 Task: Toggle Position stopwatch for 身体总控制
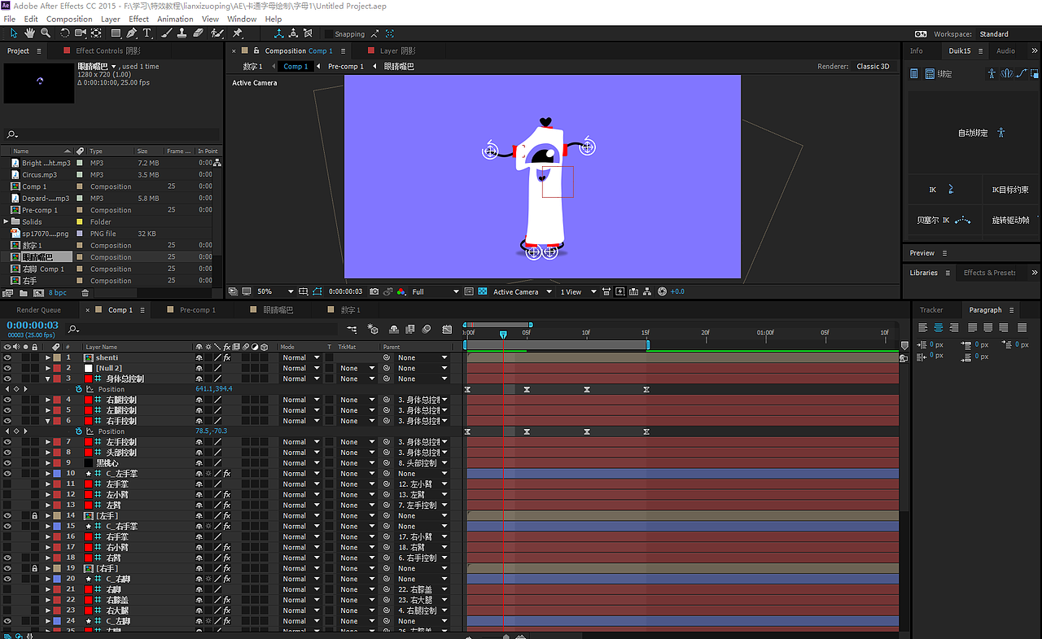(79, 389)
